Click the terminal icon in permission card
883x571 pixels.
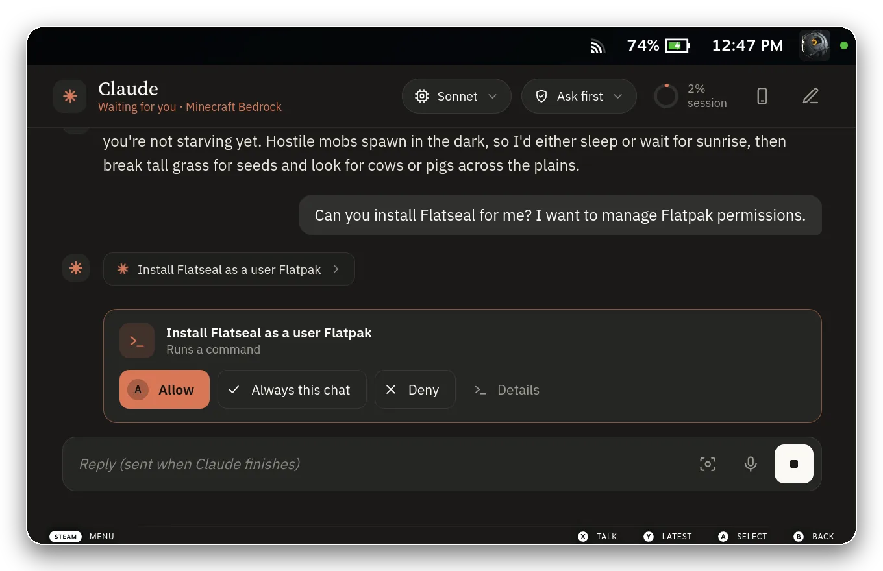(137, 341)
